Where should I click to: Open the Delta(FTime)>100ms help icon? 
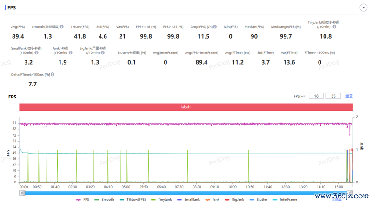pos(53,74)
